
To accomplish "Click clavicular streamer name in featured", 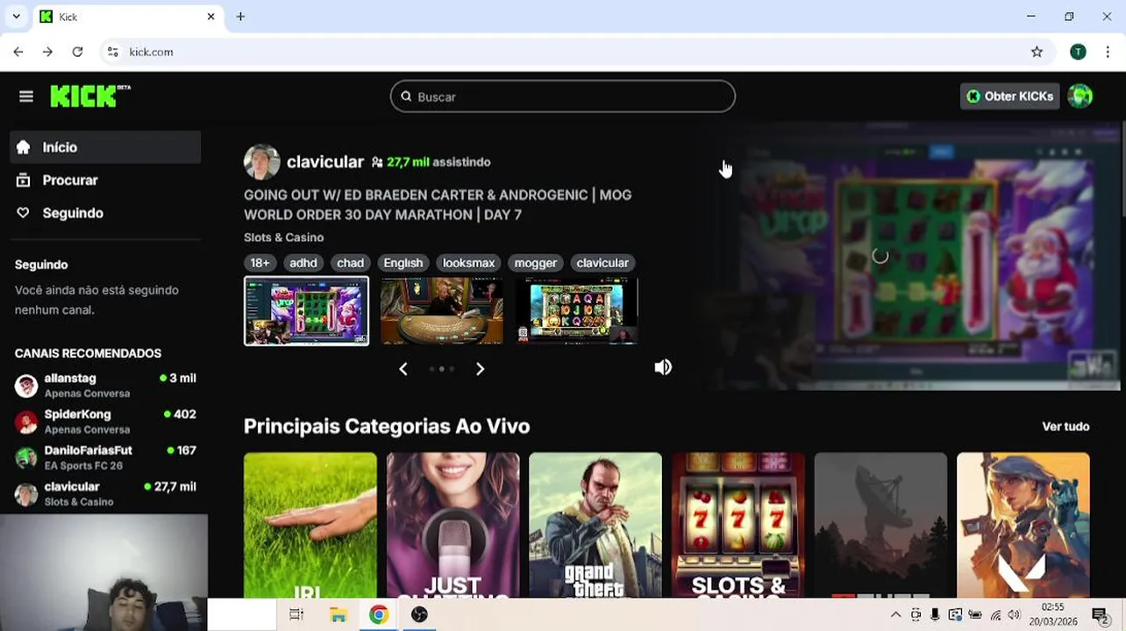I will [325, 162].
